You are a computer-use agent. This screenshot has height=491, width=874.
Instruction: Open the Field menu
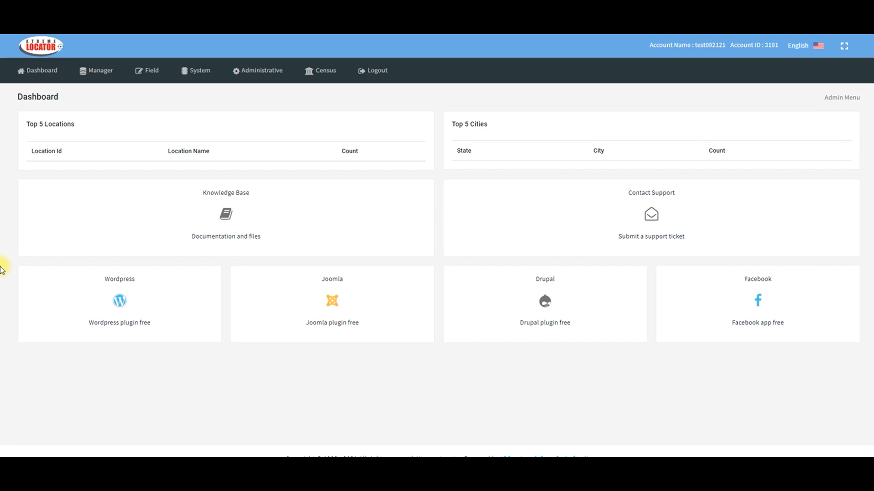click(x=147, y=70)
